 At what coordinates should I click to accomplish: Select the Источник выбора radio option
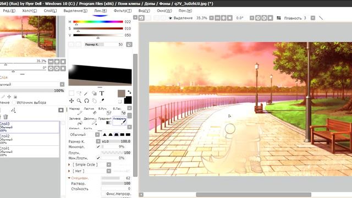coord(14,103)
